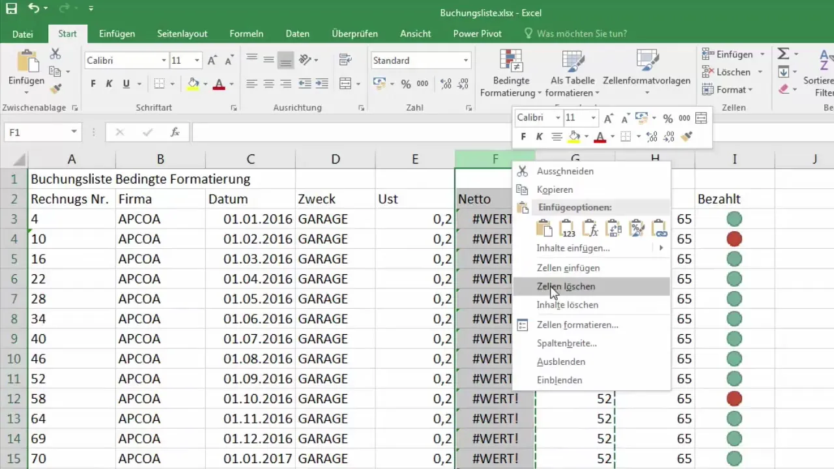Choose the paste values 123 paste option icon
Screen dimensions: 834x469
coord(567,228)
